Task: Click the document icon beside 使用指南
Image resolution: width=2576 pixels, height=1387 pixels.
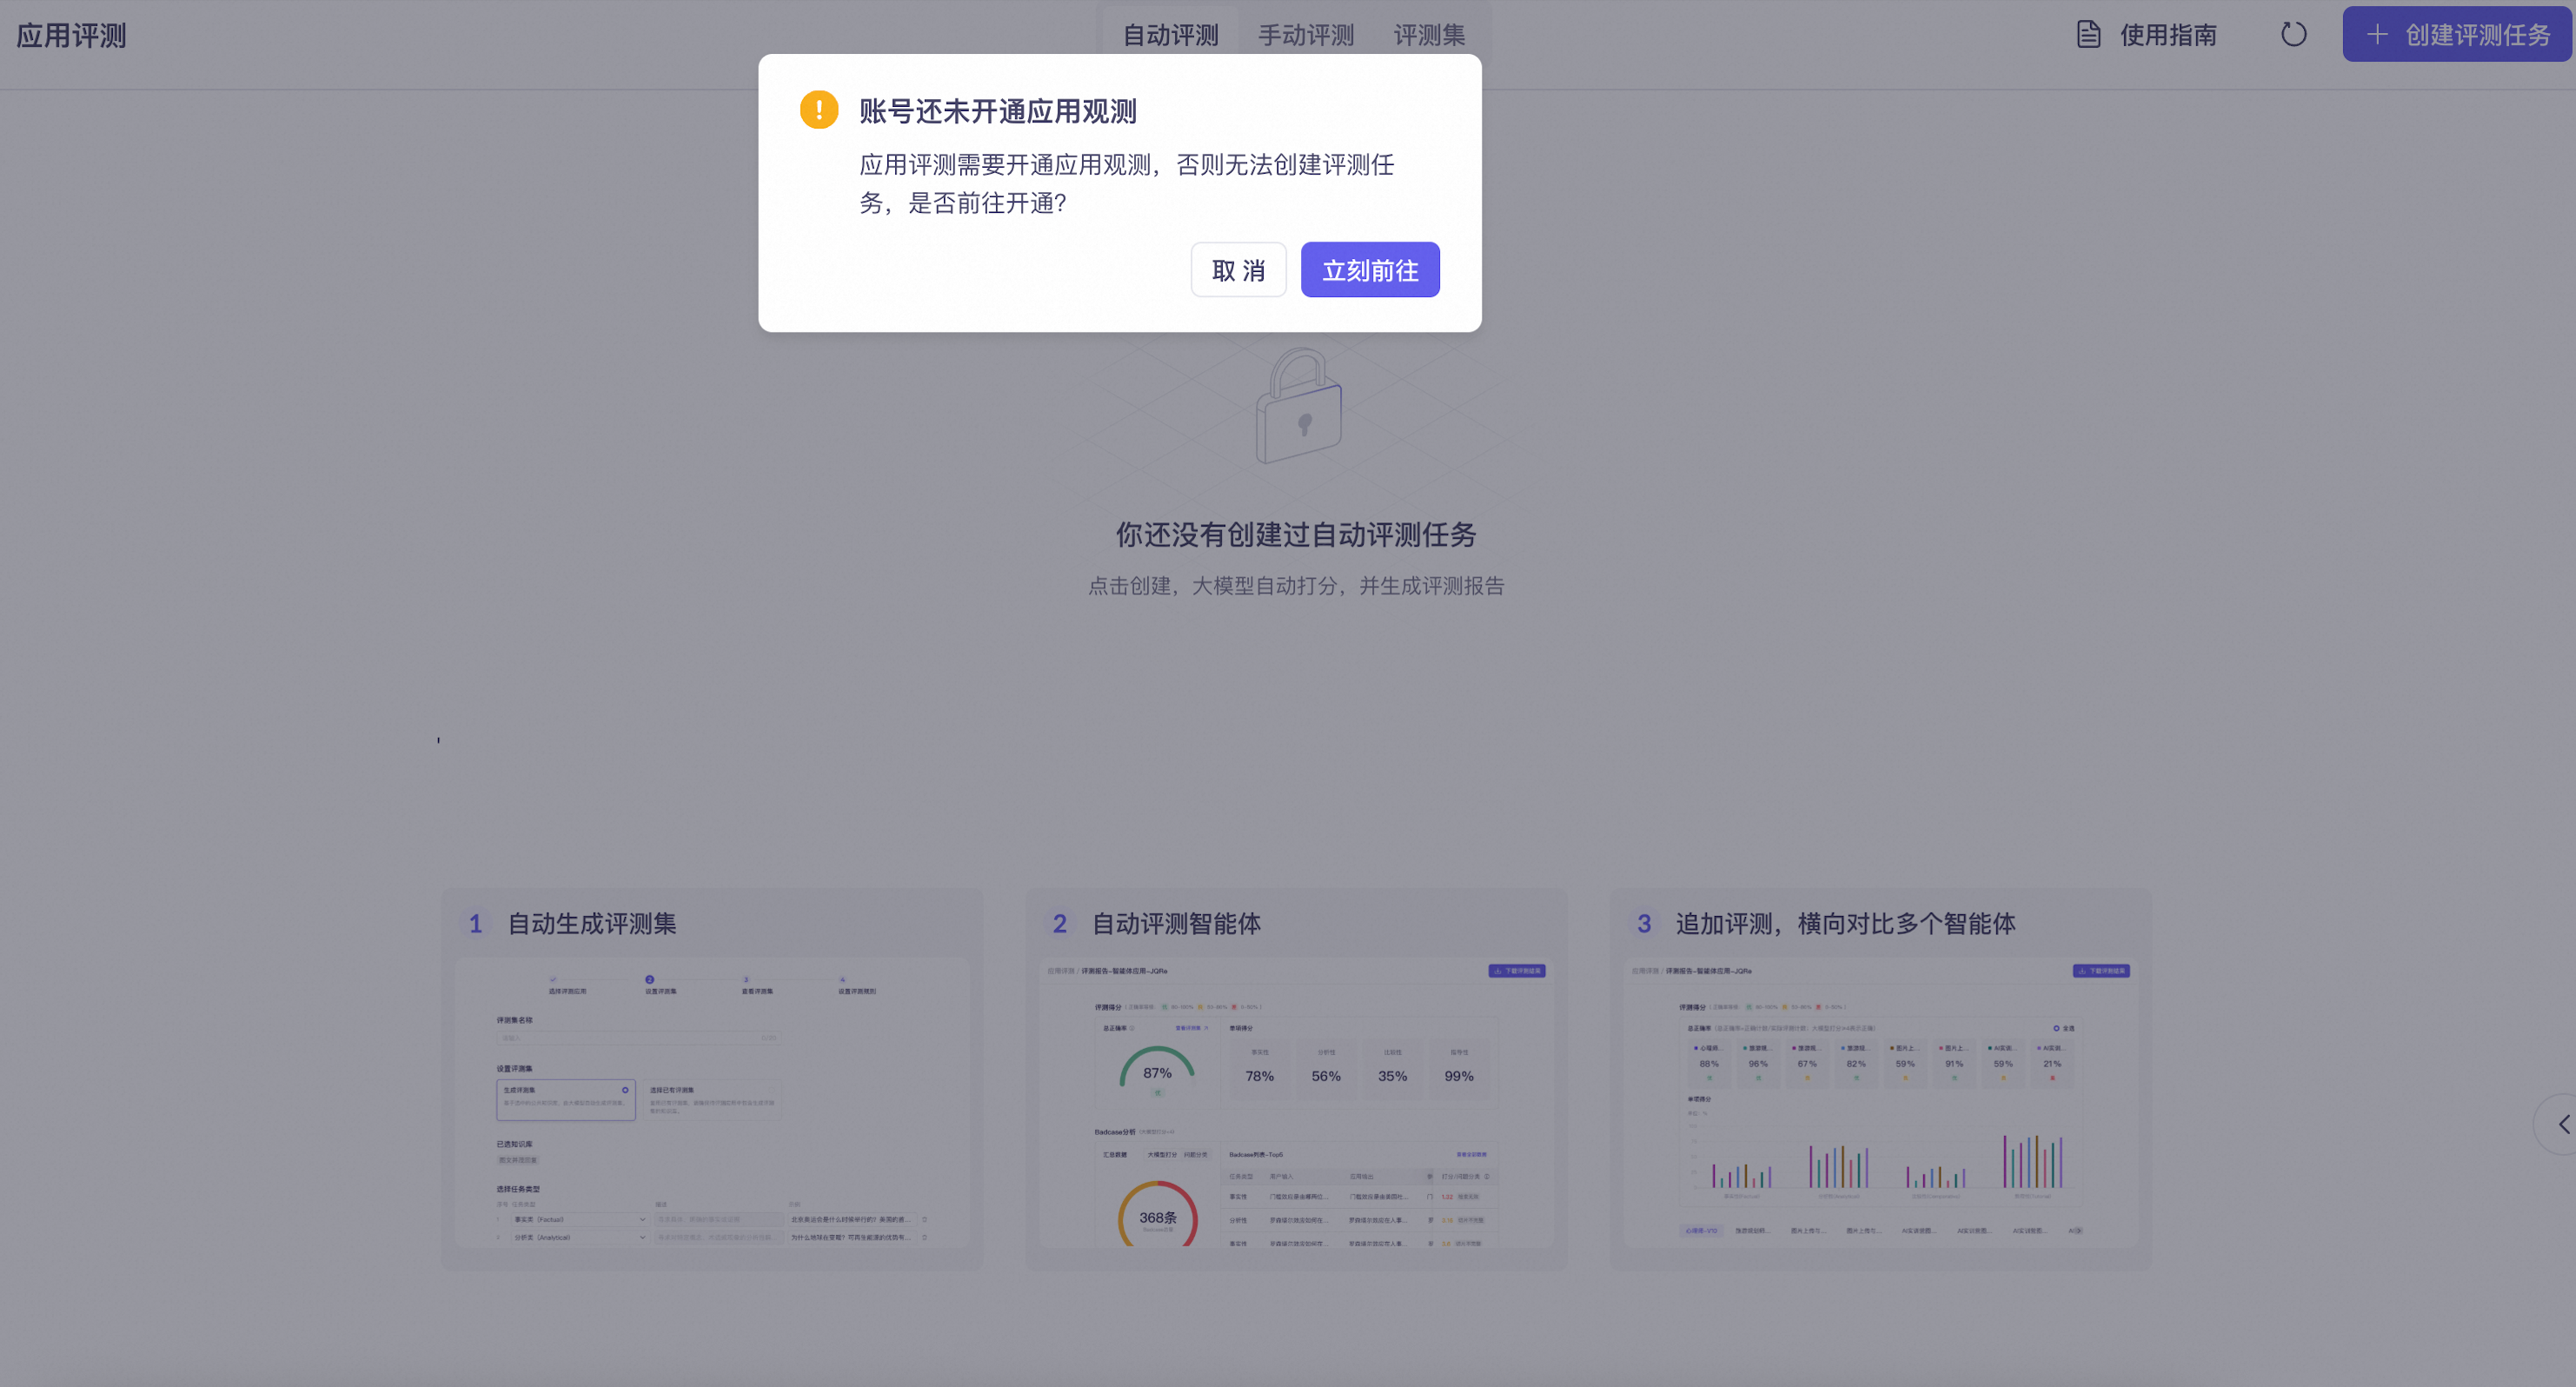Action: [2088, 35]
